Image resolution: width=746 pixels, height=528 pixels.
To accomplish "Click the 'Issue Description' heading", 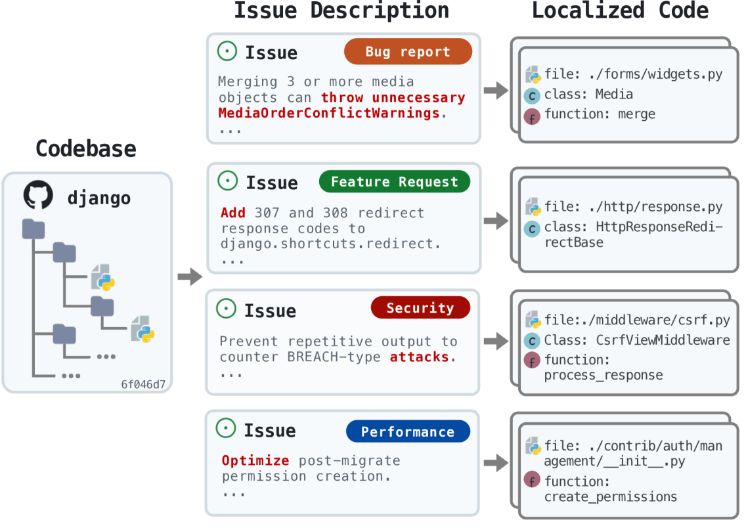I will point(341,11).
